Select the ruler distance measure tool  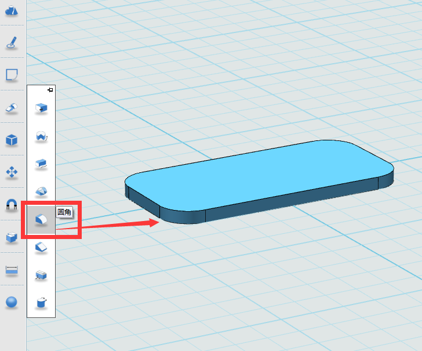point(12,270)
